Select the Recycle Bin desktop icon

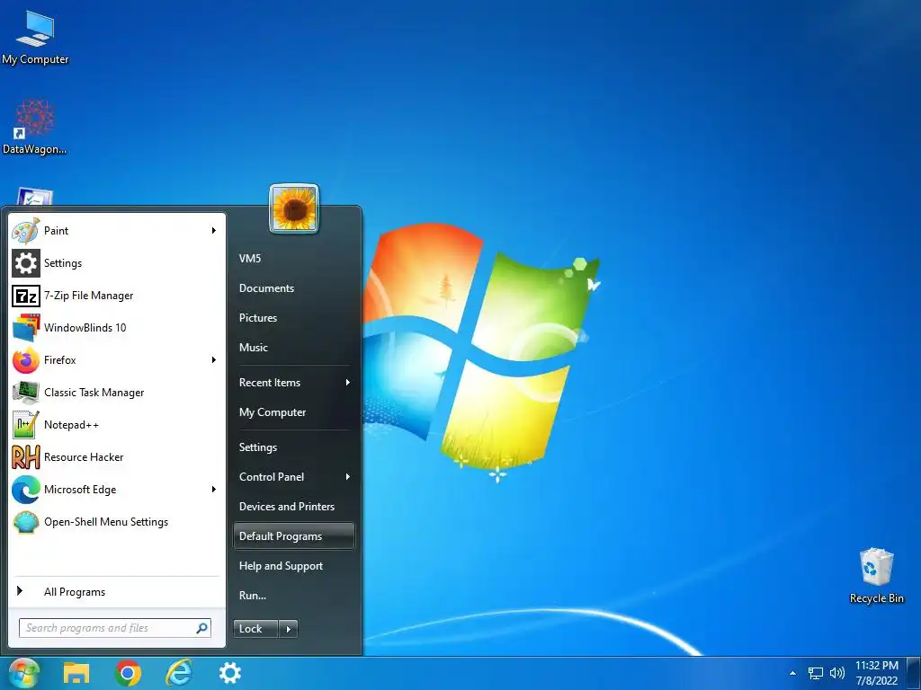tap(876, 576)
